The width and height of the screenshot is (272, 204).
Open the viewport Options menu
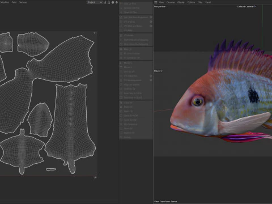[191, 2]
